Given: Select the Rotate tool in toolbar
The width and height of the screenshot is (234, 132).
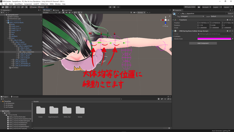Looking at the screenshot, I should click(11, 7).
